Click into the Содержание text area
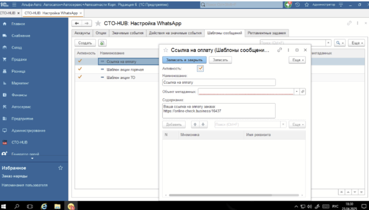The height and width of the screenshot is (210, 369). tap(219, 111)
